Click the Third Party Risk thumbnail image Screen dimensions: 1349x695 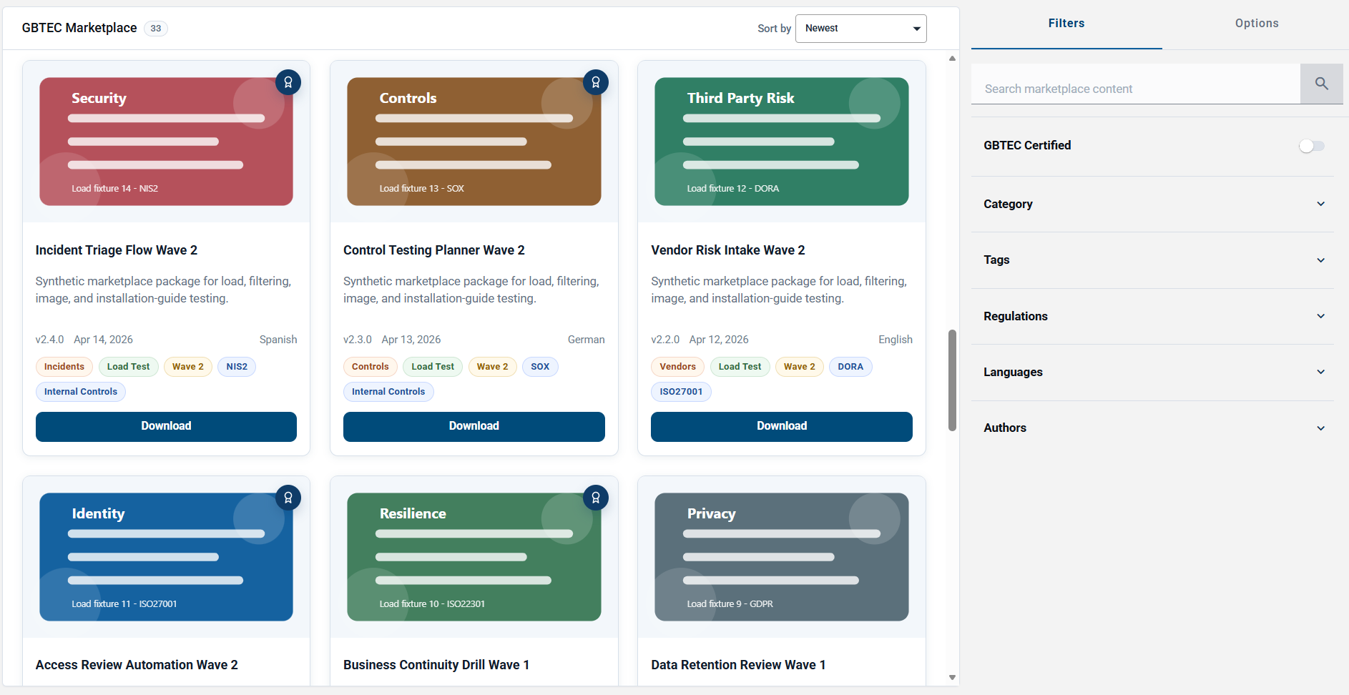[x=782, y=142]
